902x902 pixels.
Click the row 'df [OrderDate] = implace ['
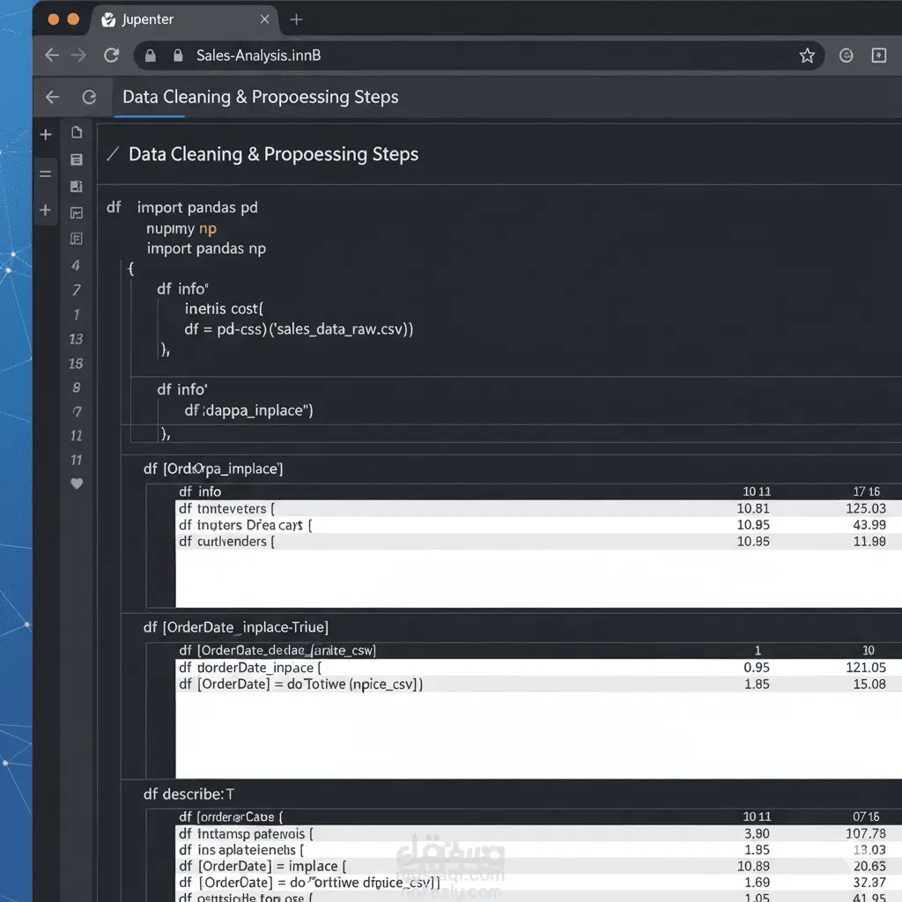pyautogui.click(x=538, y=867)
